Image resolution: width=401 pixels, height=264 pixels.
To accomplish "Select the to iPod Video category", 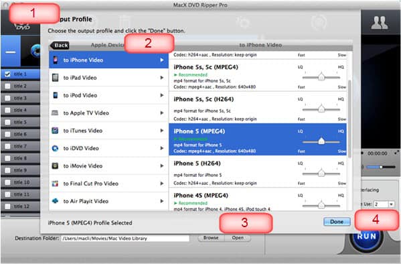I will click(108, 95).
